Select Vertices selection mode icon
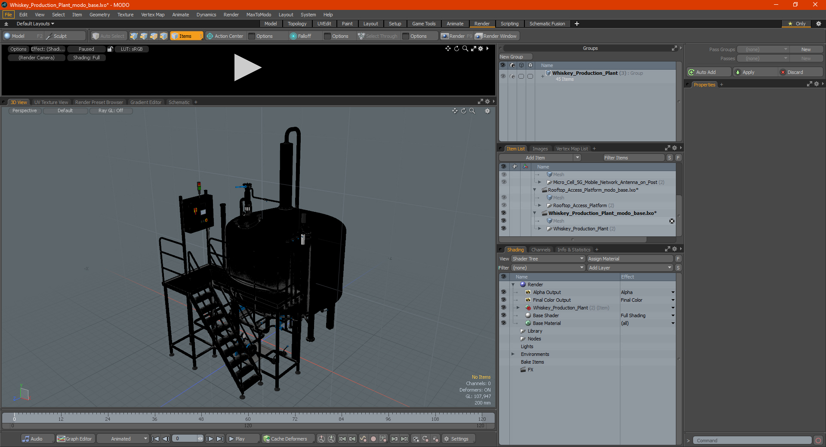Image resolution: width=826 pixels, height=447 pixels. [134, 36]
